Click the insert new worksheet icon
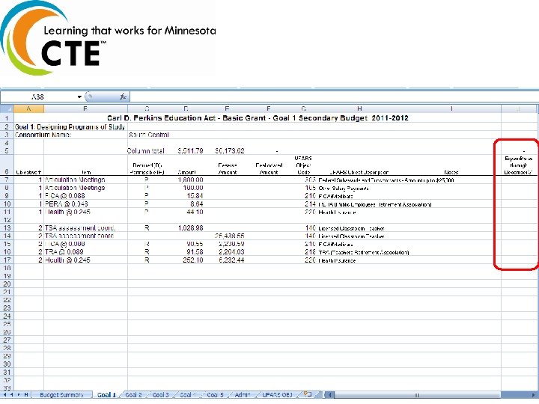Screen dimensions: 539x404 click(308, 395)
